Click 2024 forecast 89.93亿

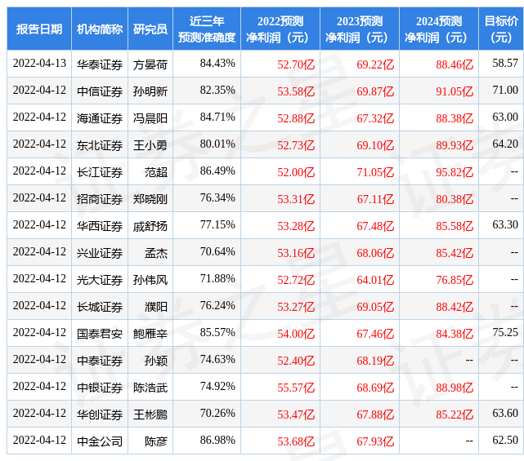[455, 145]
